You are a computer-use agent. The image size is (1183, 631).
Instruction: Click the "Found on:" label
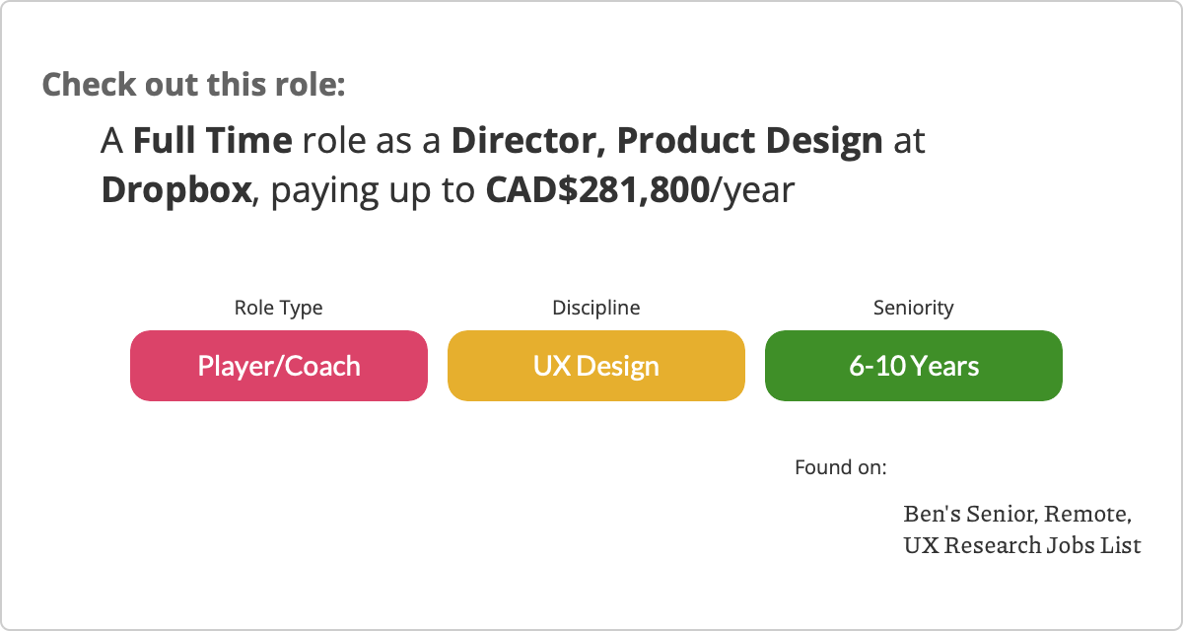point(840,466)
